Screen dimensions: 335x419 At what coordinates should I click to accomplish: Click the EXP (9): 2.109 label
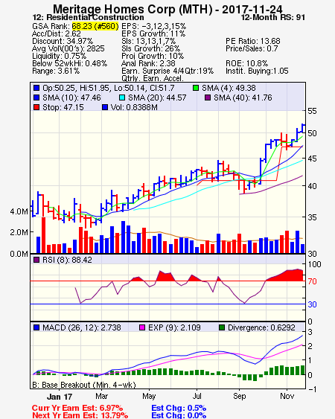pyautogui.click(x=174, y=327)
